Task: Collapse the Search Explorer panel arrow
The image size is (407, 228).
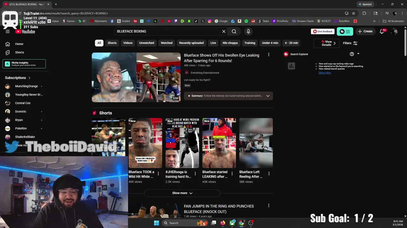Action: point(358,54)
